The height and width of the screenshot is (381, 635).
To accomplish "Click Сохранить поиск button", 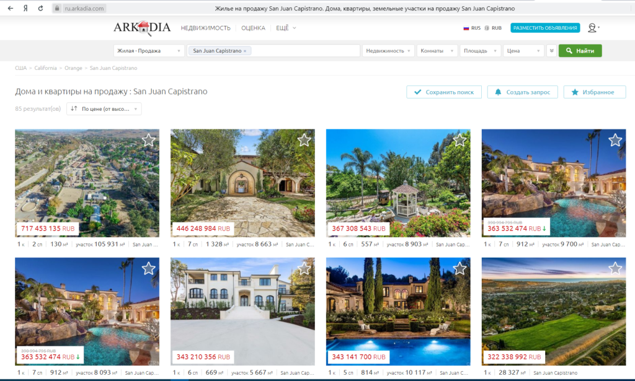I will (444, 92).
